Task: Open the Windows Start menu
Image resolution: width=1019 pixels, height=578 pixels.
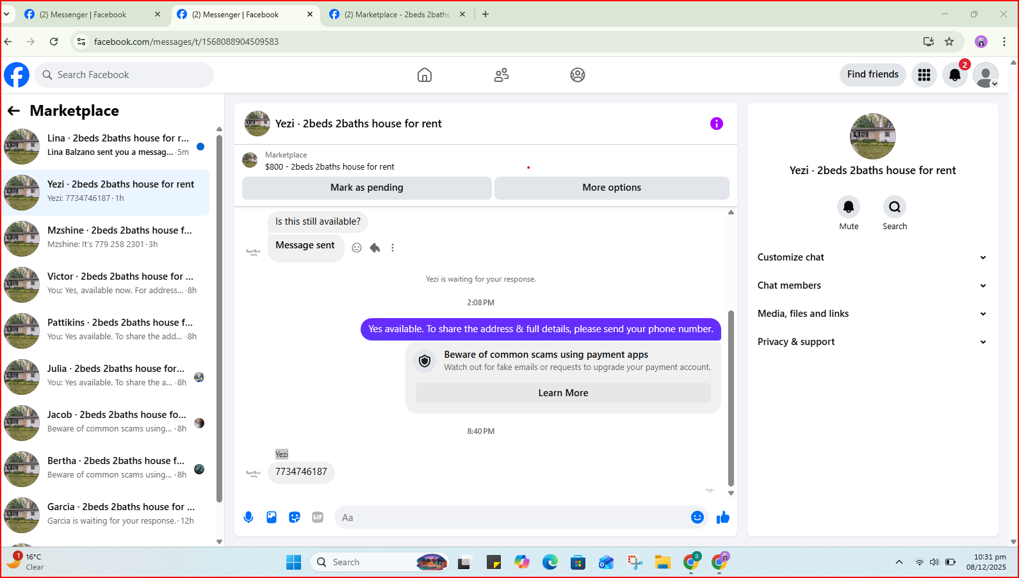Action: [x=294, y=562]
